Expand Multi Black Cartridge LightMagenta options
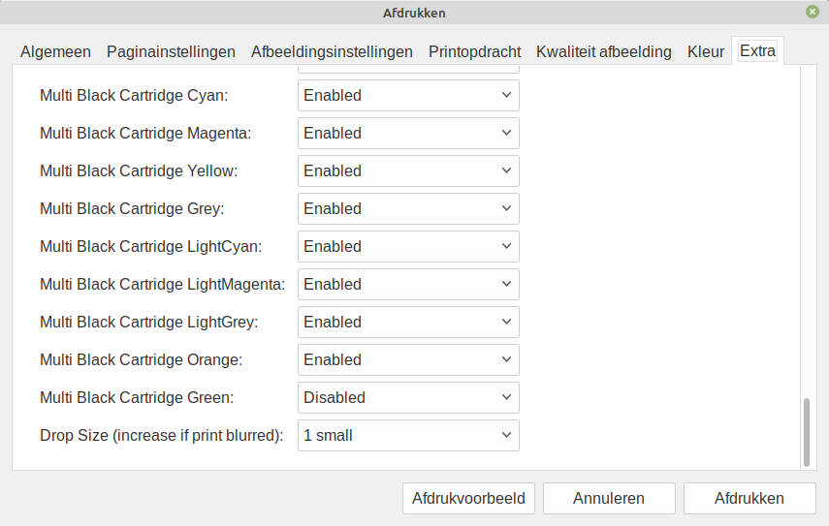Viewport: 829px width, 526px height. (x=408, y=284)
